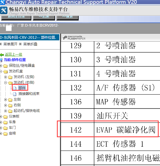The width and height of the screenshot is (160, 166).
Task: Click table cell number 146
Action: [77, 158]
